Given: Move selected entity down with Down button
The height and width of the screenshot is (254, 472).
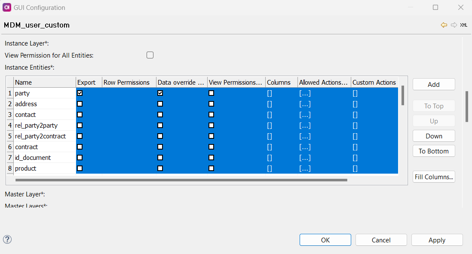Looking at the screenshot, I should (433, 136).
